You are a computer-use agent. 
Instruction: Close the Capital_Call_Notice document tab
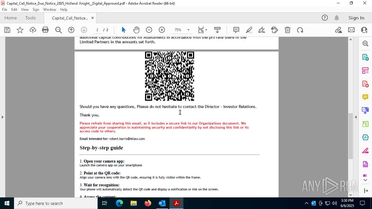(x=92, y=18)
